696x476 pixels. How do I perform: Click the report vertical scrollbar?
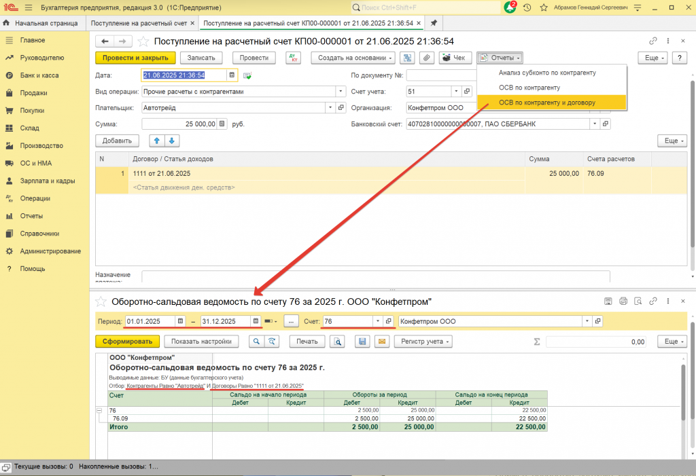[x=684, y=392]
